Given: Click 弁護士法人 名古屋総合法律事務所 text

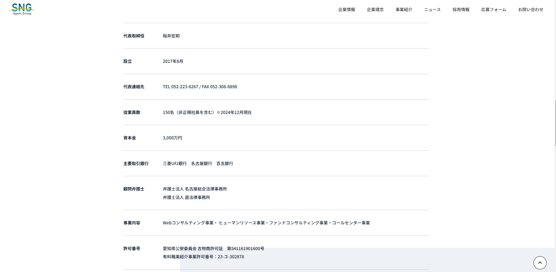Looking at the screenshot, I should [x=195, y=189].
